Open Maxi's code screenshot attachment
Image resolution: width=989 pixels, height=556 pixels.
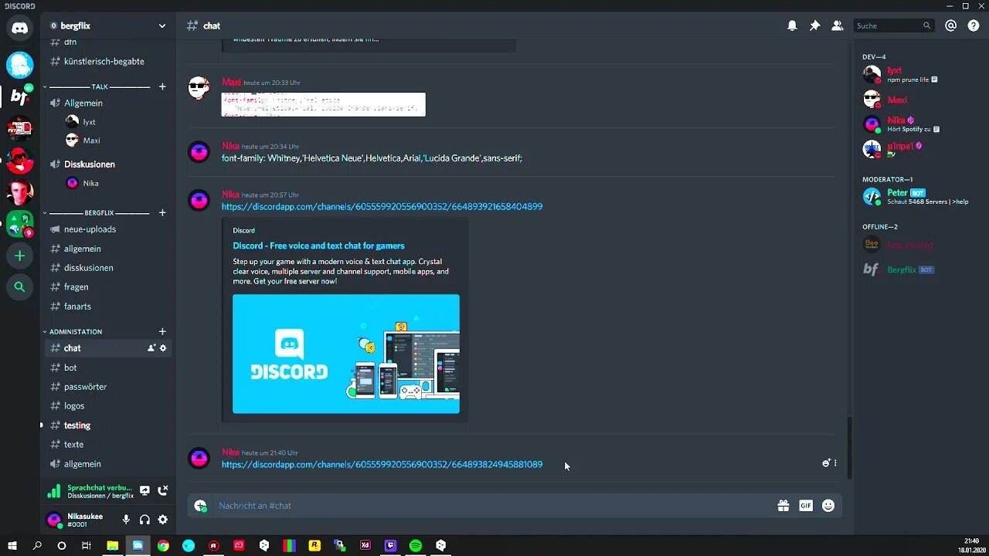click(323, 104)
